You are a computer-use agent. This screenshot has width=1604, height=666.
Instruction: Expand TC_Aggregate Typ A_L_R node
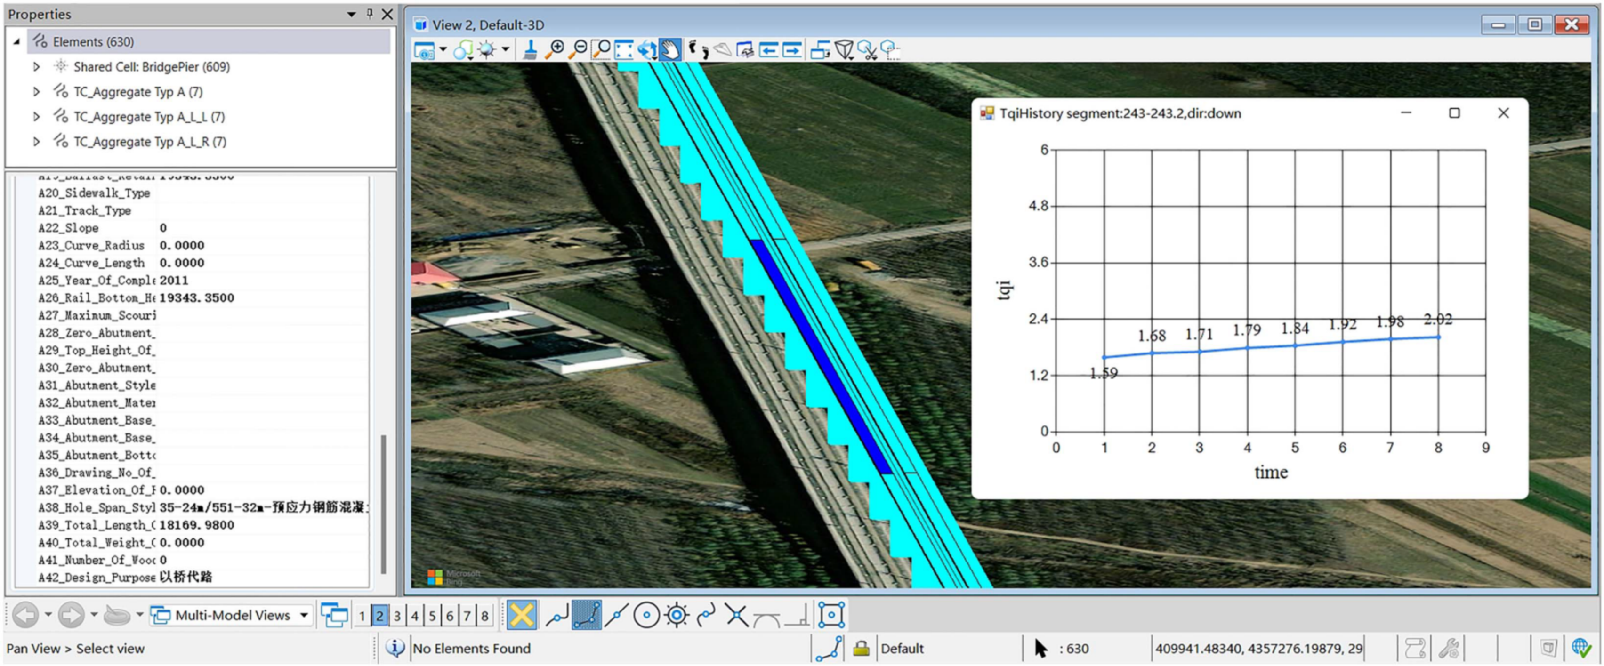pos(36,142)
